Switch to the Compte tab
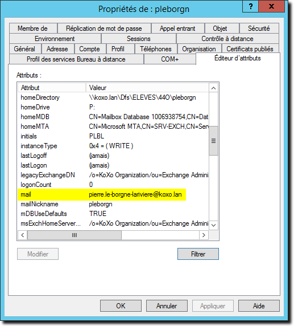Image resolution: width=294 pixels, height=326 pixels. 90,49
